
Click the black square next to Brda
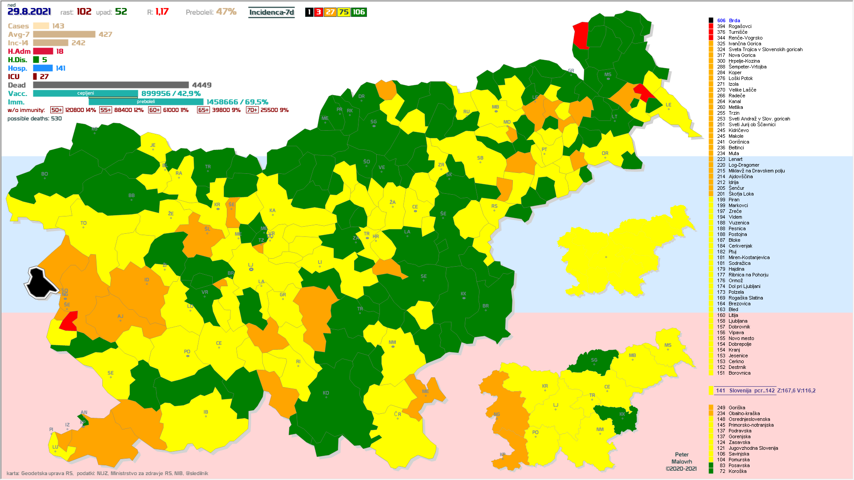[x=711, y=20]
